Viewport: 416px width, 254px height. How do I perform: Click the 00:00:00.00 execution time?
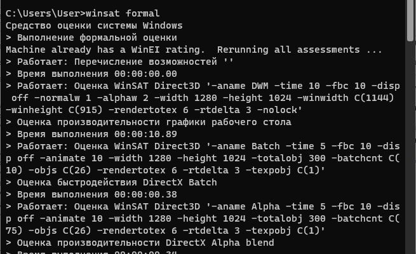142,74
